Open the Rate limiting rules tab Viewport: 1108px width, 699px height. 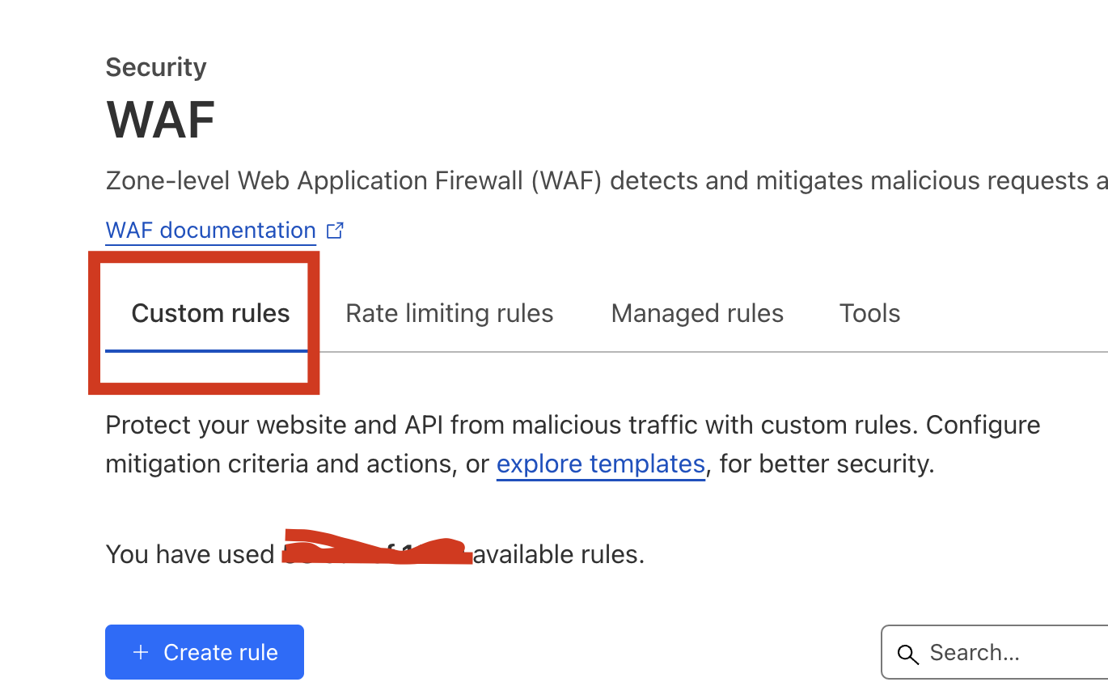[x=449, y=314]
